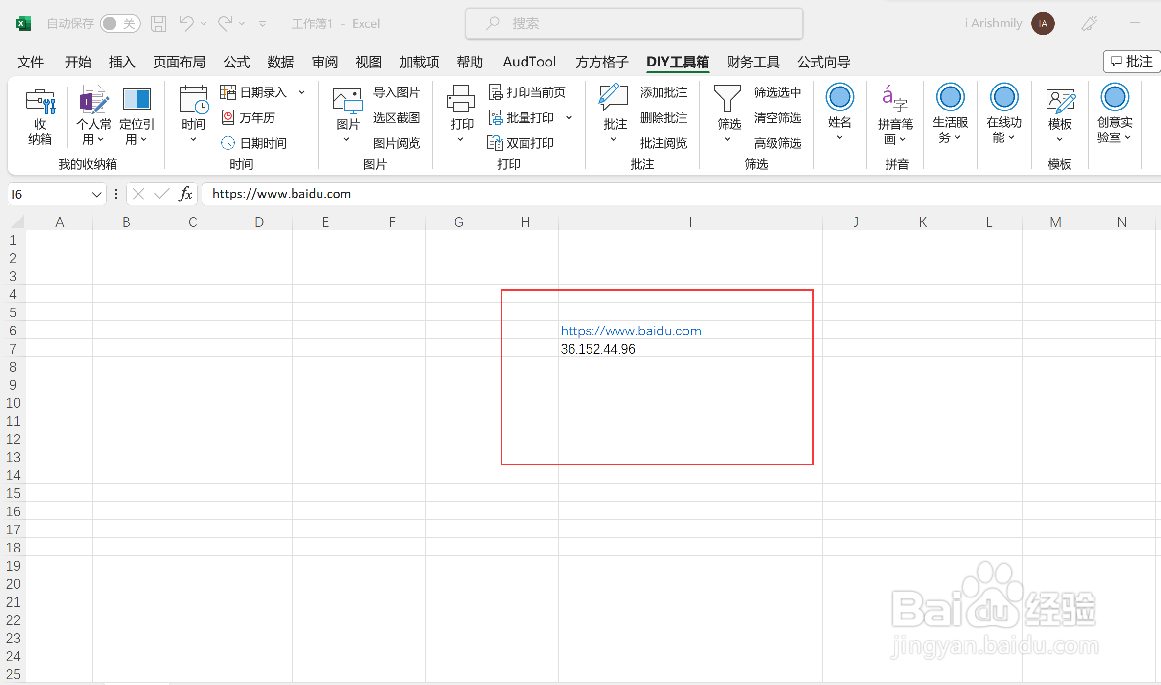This screenshot has width=1161, height=685.
Task: Select row 10 header
Action: 13,403
